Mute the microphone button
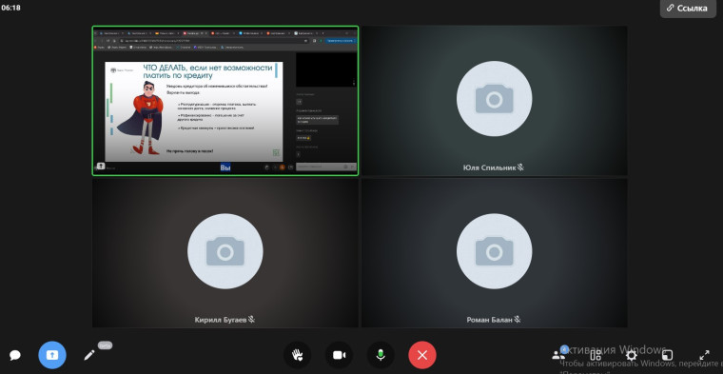Screen dimensions: 723x374 pyautogui.click(x=381, y=355)
